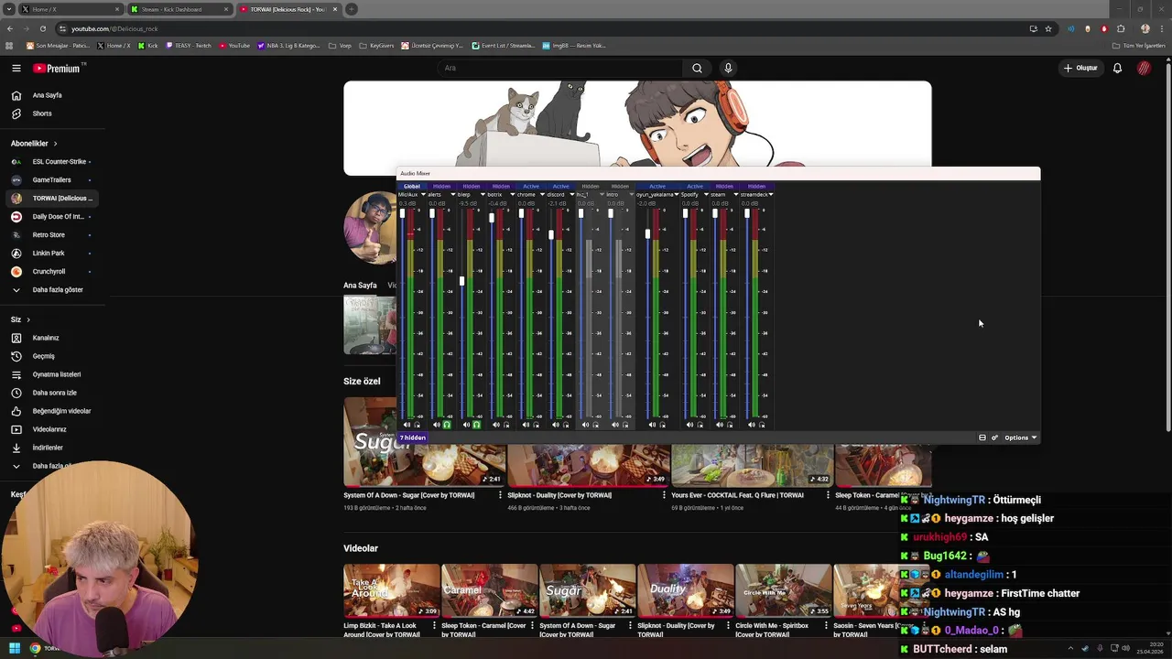This screenshot has width=1172, height=659.
Task: Open the YouTube account avatar menu
Action: click(x=1144, y=68)
